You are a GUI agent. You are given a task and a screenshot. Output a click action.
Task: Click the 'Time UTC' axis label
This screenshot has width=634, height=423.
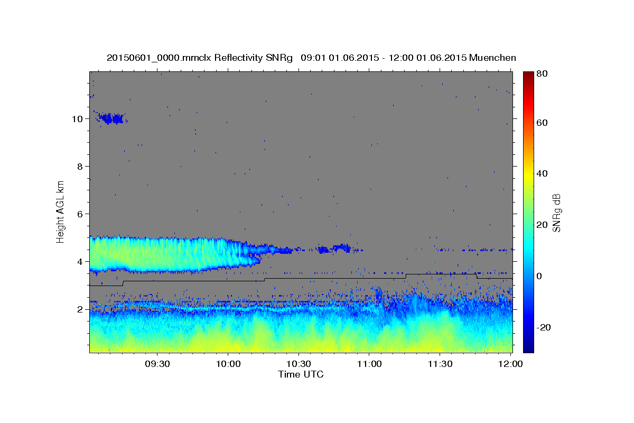click(x=301, y=374)
